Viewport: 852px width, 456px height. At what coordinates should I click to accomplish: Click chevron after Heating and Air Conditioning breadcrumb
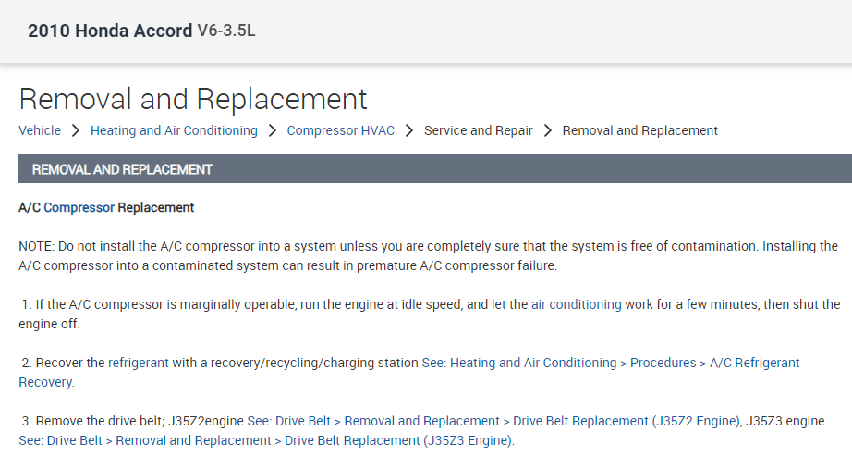[273, 130]
